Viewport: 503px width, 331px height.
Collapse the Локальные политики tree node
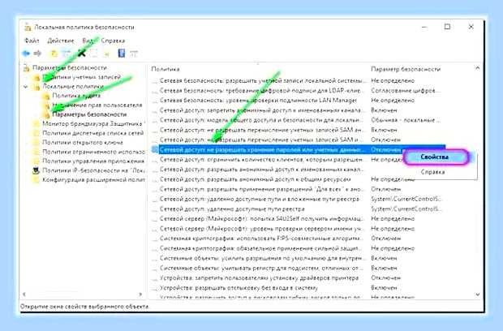pos(26,87)
